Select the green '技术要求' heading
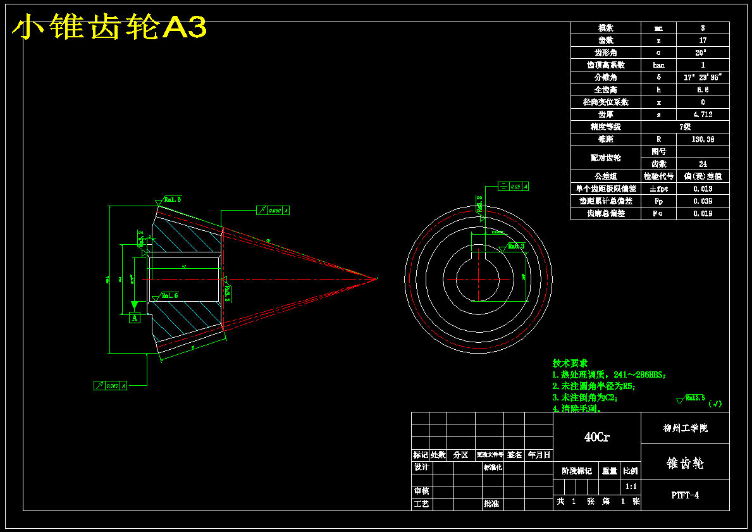 pos(570,364)
